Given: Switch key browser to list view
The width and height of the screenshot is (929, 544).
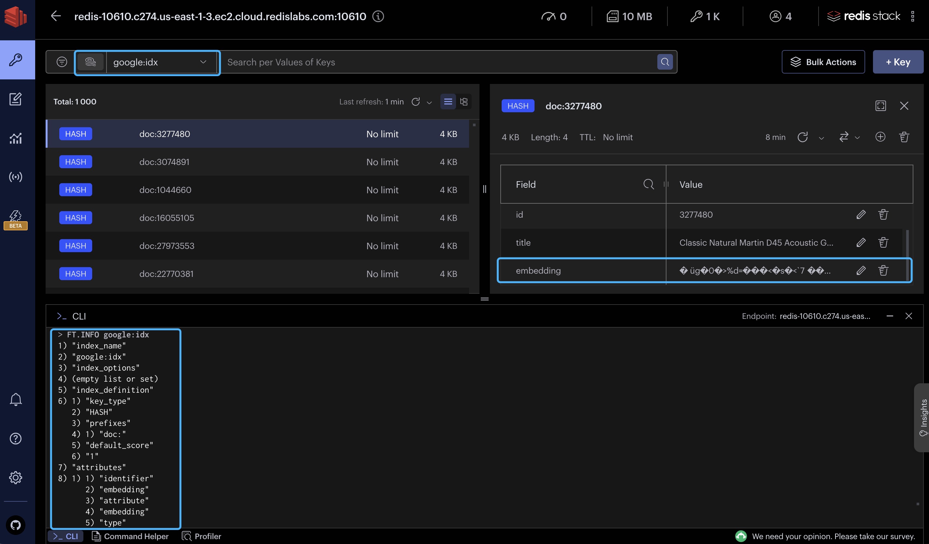Looking at the screenshot, I should click(x=448, y=102).
